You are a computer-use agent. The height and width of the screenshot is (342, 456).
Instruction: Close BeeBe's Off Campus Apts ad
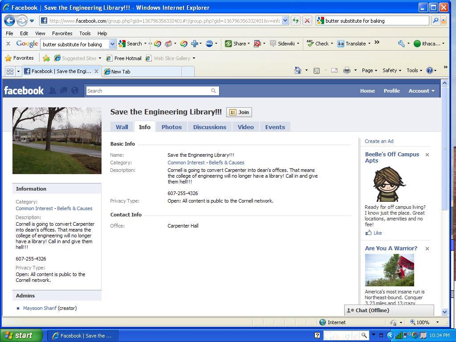tap(427, 155)
